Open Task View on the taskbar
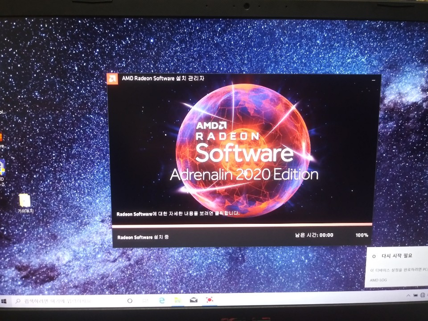 [x=145, y=301]
